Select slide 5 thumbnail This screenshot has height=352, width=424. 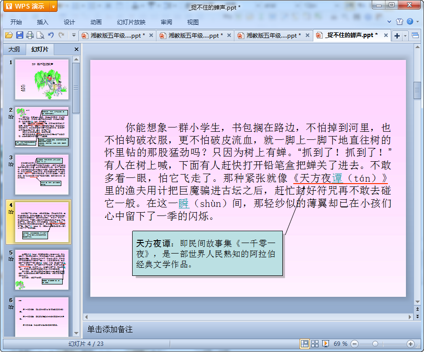pos(42,270)
